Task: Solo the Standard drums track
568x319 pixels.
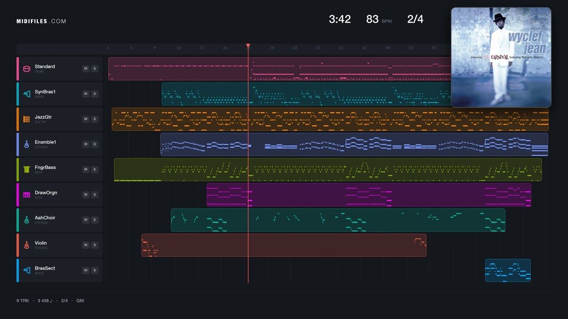Action: tap(95, 69)
